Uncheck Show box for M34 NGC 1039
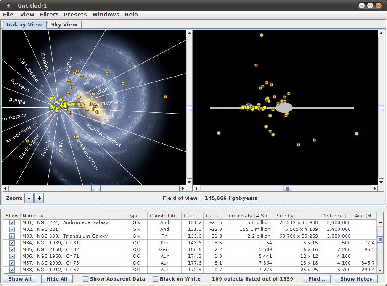The width and height of the screenshot is (387, 286). click(x=12, y=243)
